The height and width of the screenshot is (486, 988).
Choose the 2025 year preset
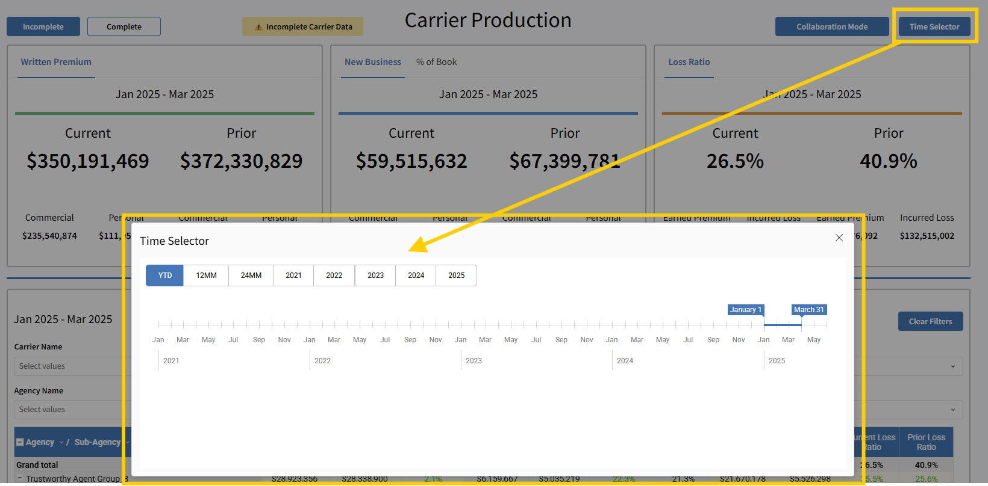click(456, 275)
